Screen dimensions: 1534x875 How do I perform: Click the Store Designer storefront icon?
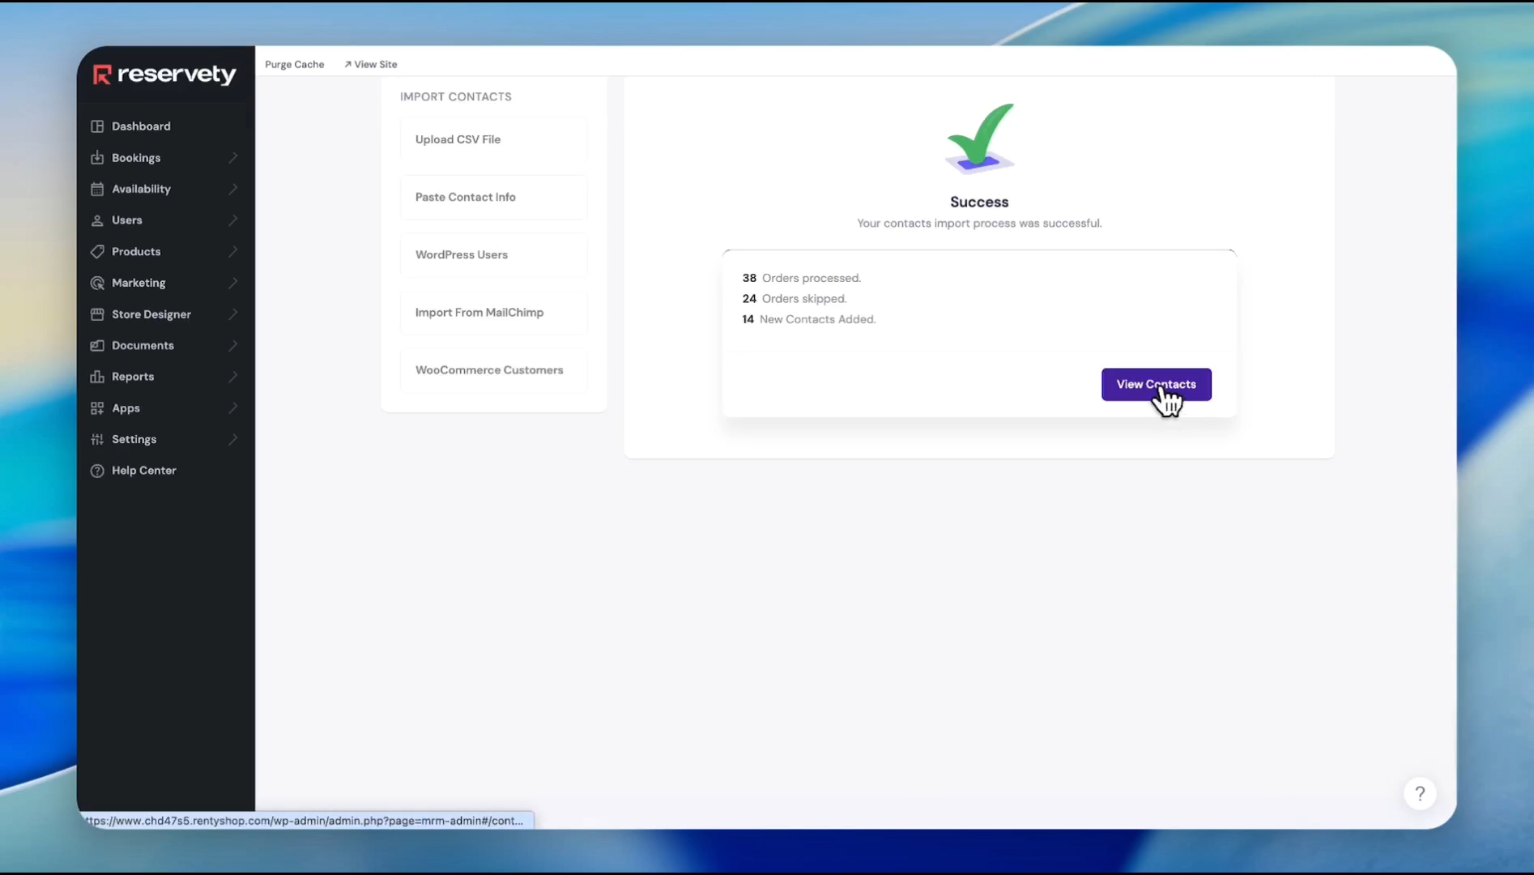coord(97,314)
